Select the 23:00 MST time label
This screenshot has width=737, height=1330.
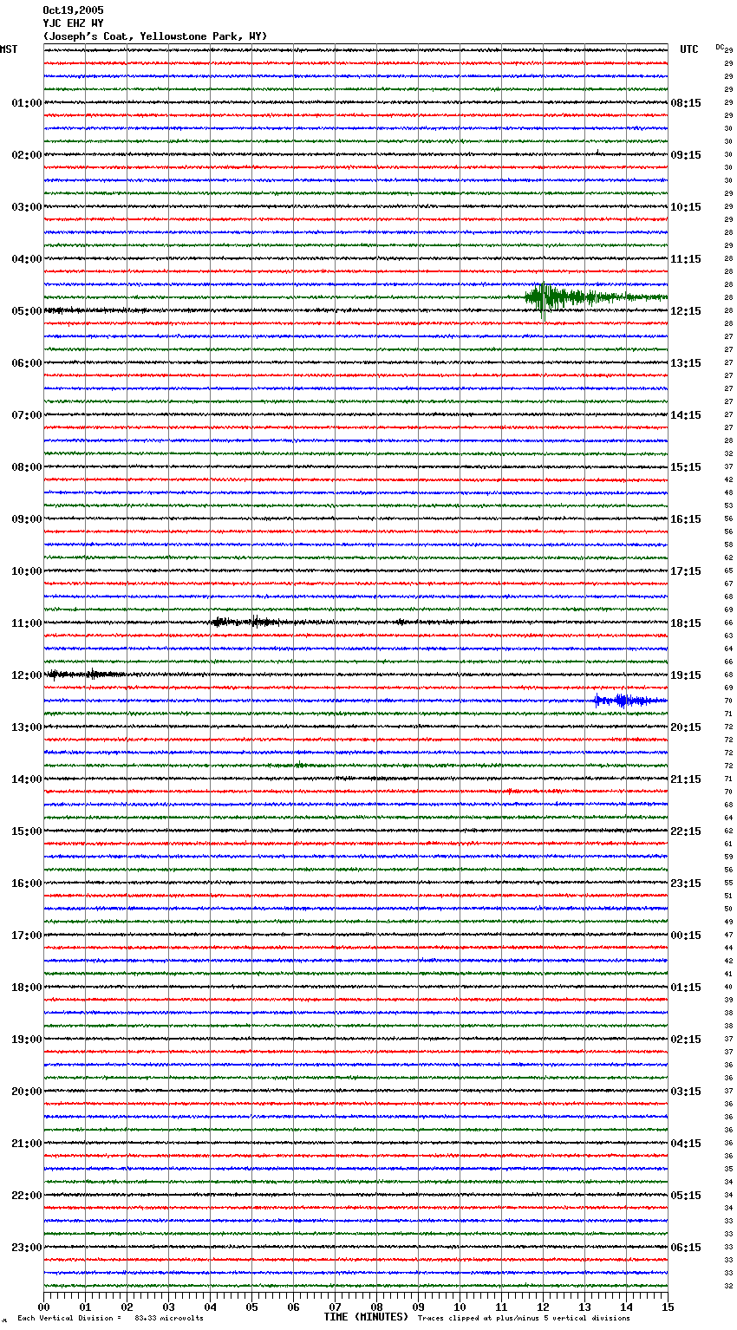coord(27,1248)
